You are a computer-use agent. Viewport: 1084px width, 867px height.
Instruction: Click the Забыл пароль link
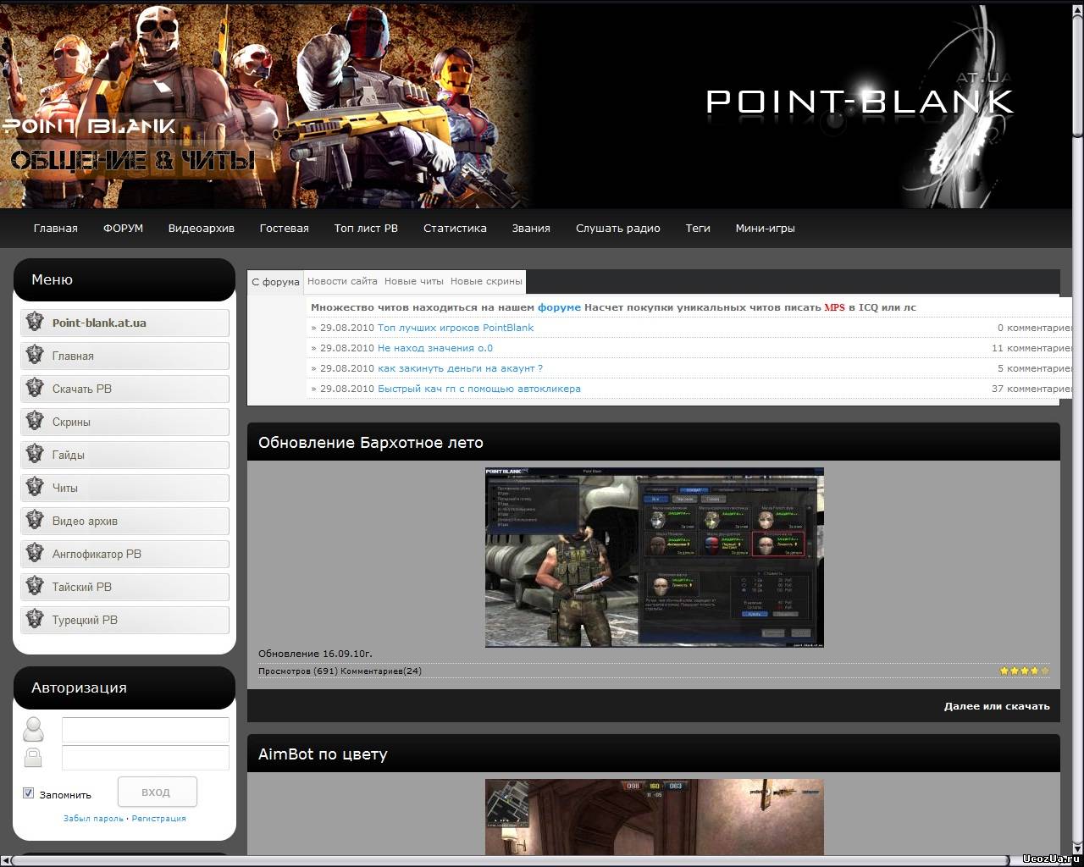coord(93,819)
